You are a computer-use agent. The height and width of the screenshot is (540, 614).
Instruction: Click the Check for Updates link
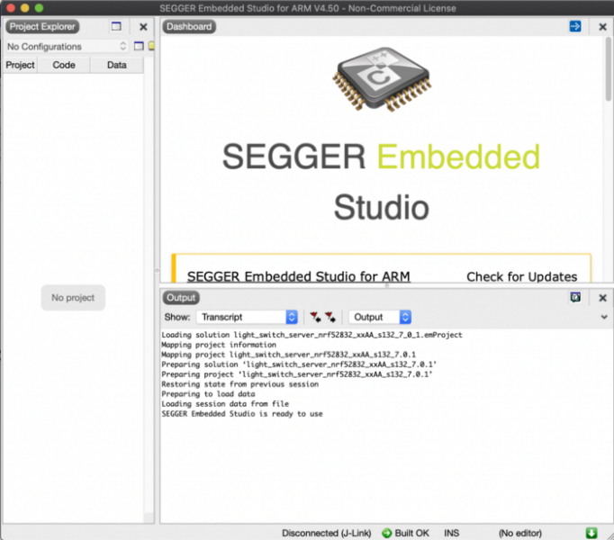[x=521, y=277]
